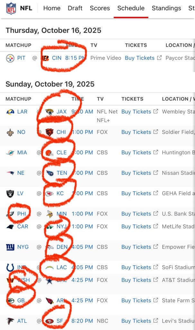Image resolution: width=195 pixels, height=330 pixels.
Task: Buy Tickets for NO at CHI game
Action: click(x=136, y=132)
